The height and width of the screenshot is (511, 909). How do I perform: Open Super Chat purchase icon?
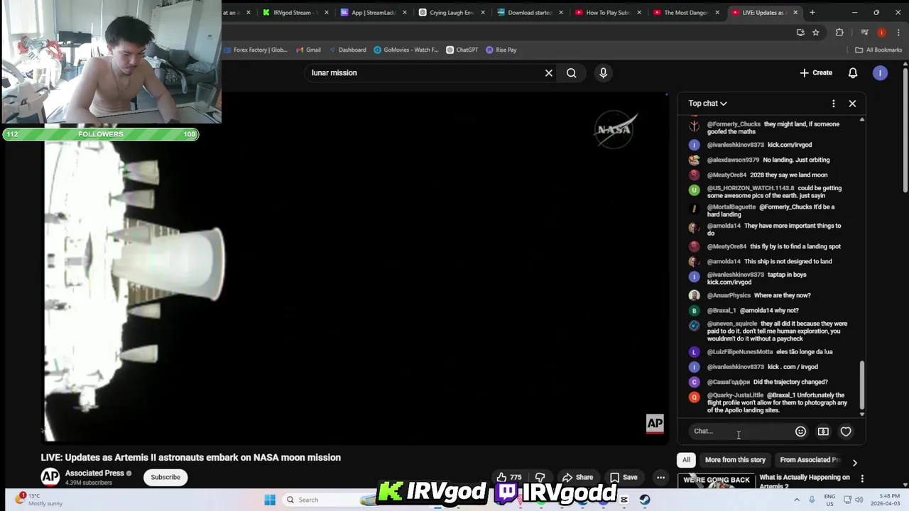tap(823, 432)
